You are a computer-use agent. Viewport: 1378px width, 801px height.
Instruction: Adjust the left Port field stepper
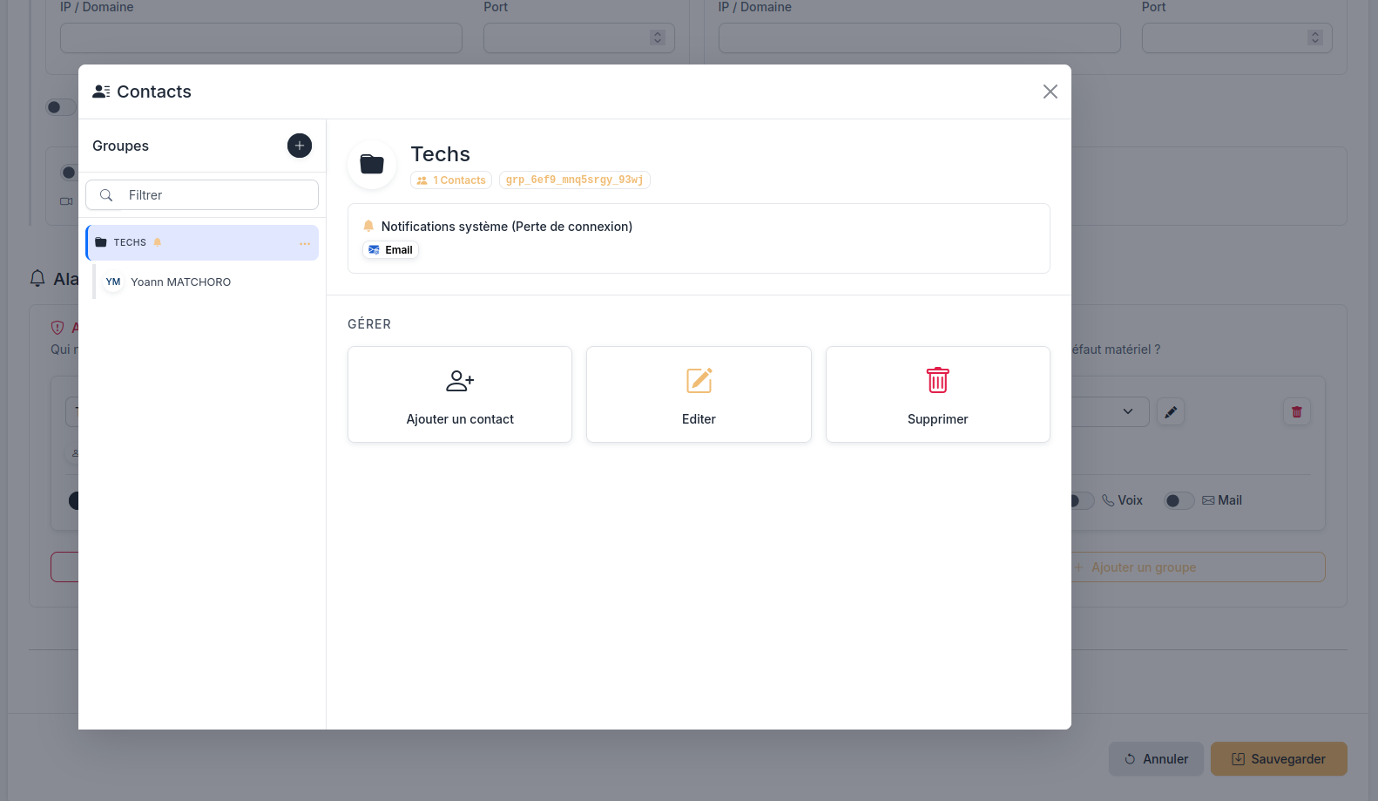click(658, 37)
